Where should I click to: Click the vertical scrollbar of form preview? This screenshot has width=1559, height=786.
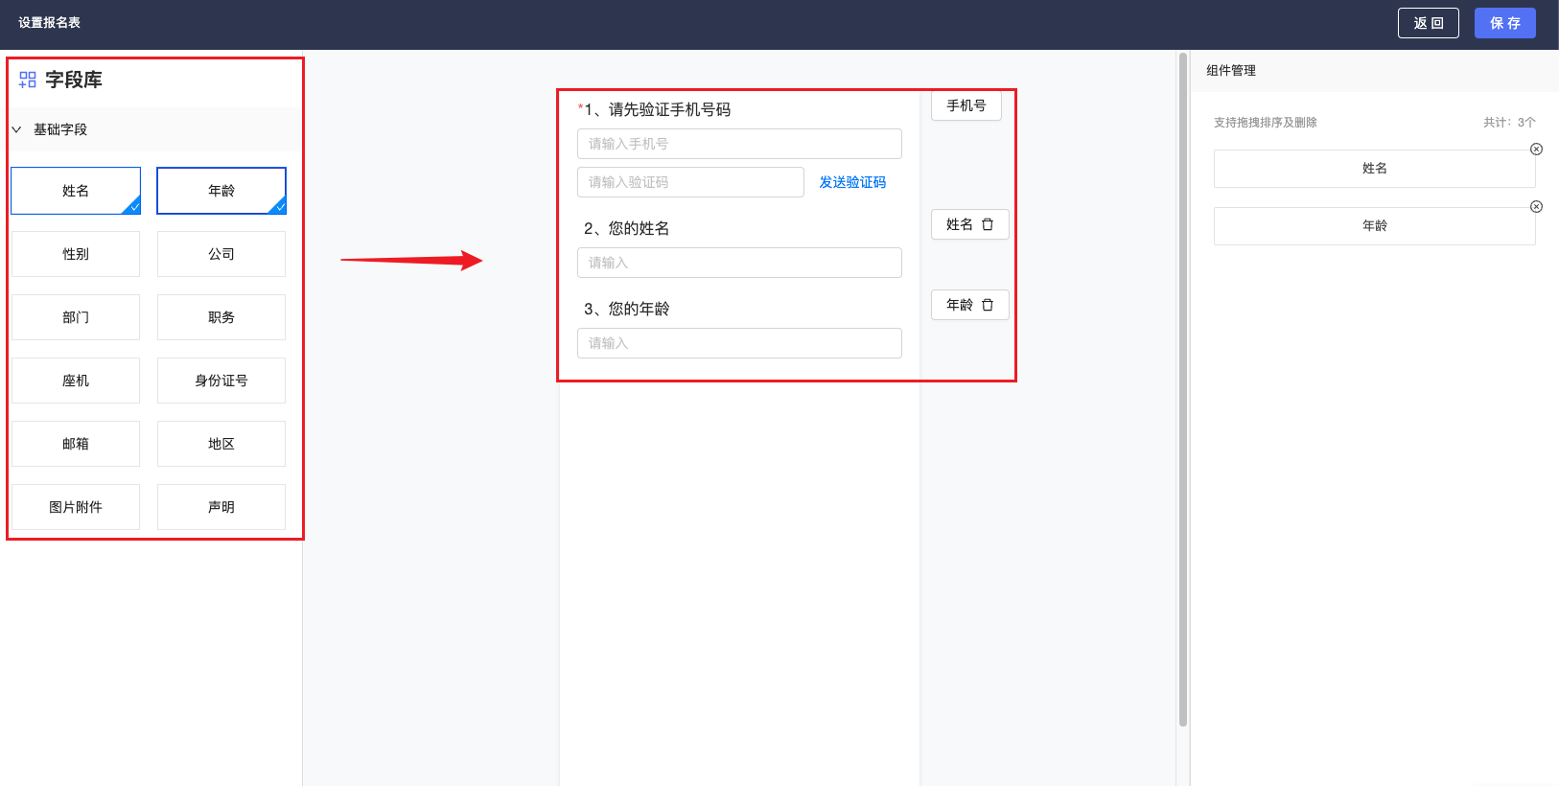click(1182, 383)
